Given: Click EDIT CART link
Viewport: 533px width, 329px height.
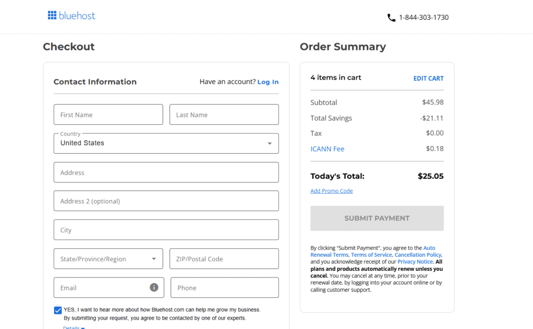Looking at the screenshot, I should click(428, 78).
